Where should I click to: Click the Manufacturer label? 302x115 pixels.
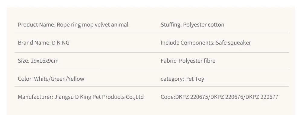35,97
